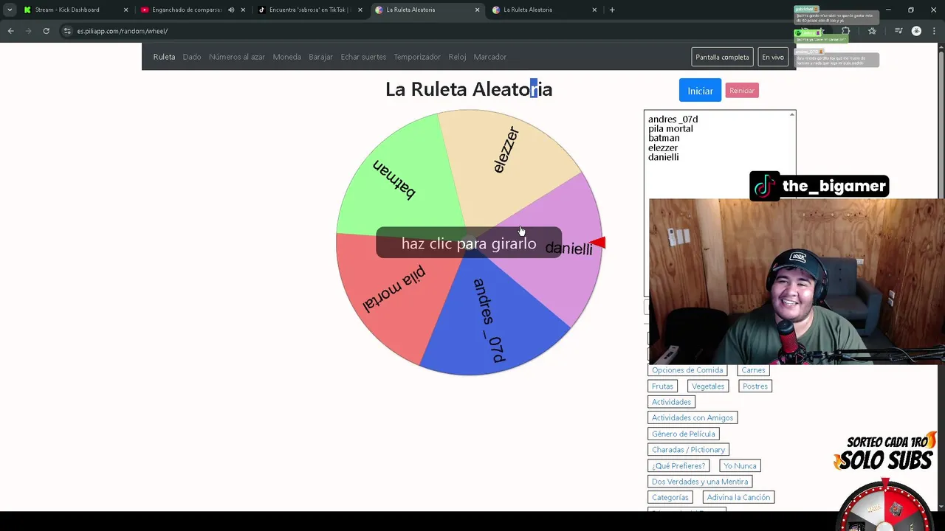This screenshot has width=945, height=531.
Task: Open Dado in navigation bar
Action: coord(192,57)
